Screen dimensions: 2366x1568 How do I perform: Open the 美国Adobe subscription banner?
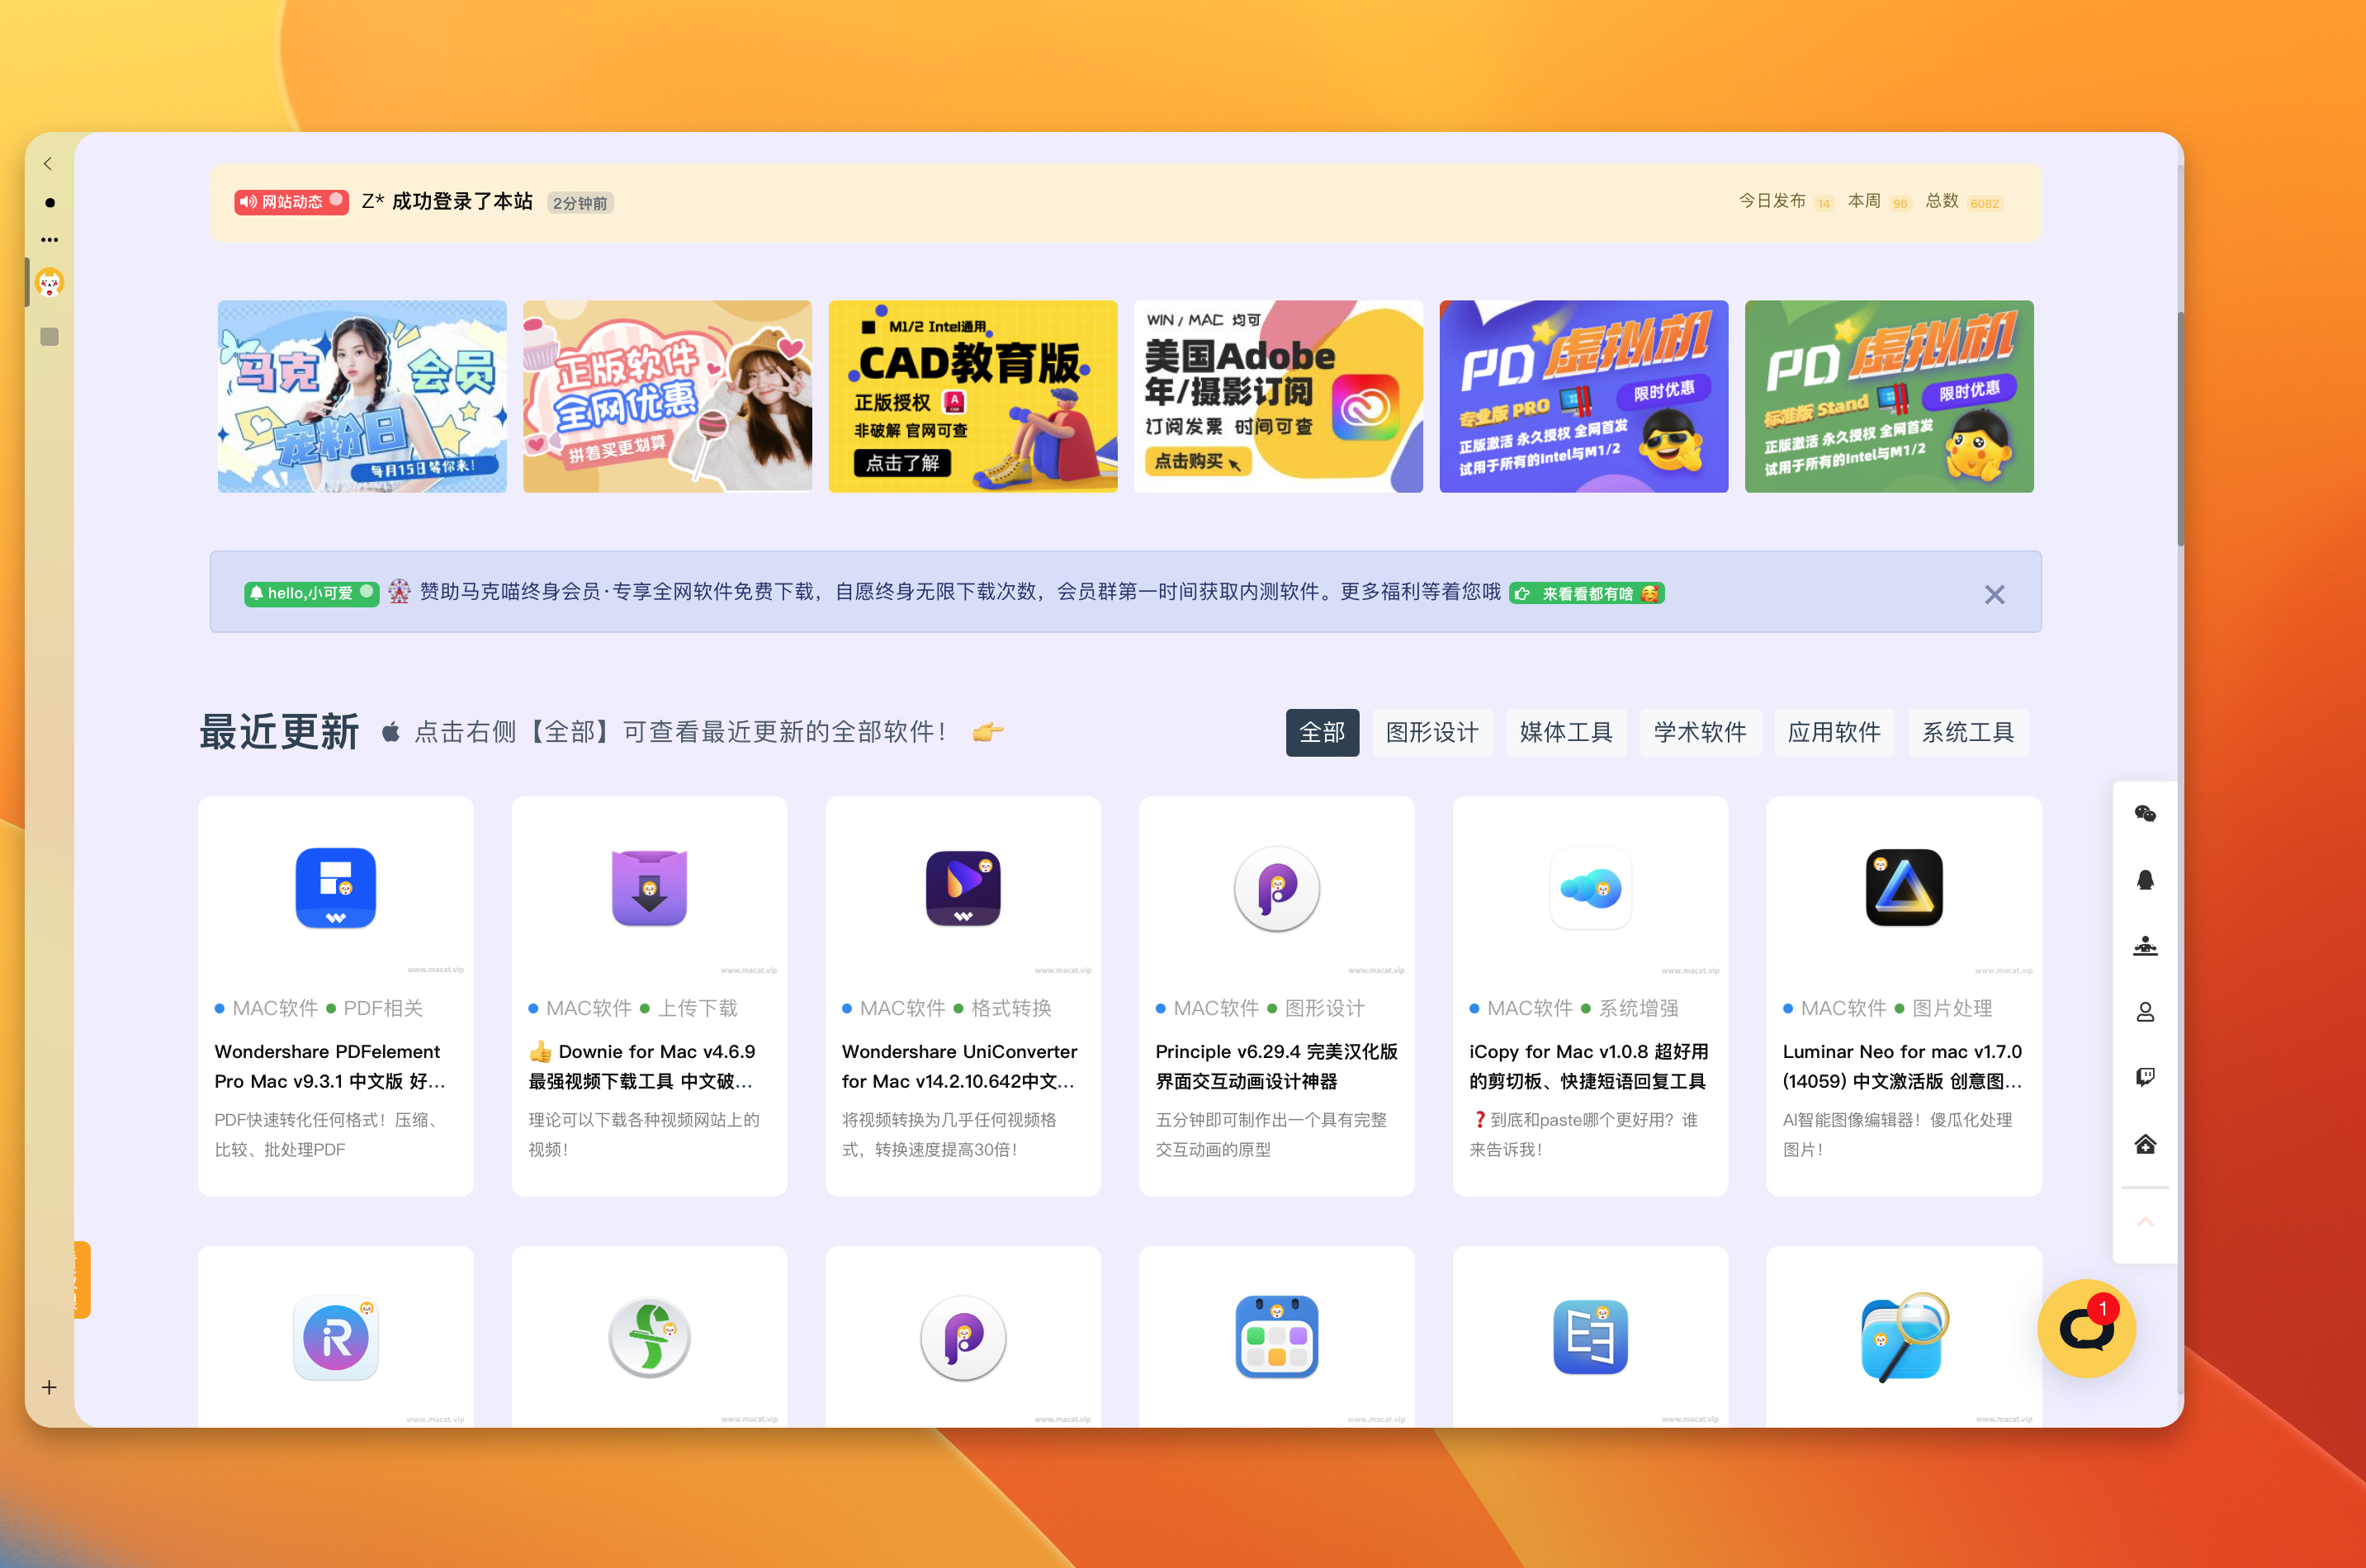[x=1278, y=397]
